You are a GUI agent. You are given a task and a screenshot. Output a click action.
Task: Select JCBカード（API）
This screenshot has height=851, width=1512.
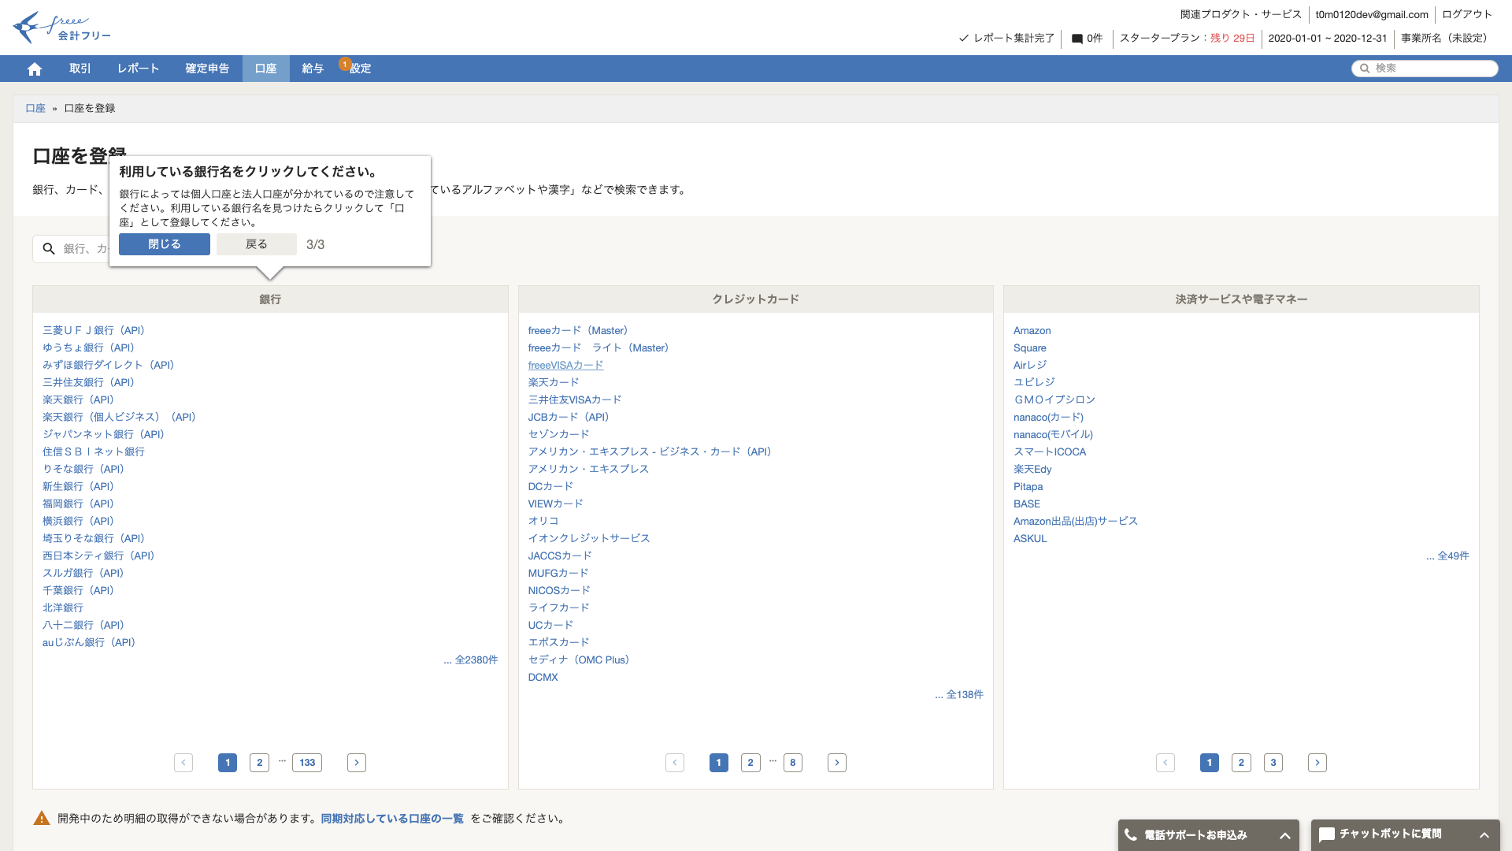click(x=569, y=417)
